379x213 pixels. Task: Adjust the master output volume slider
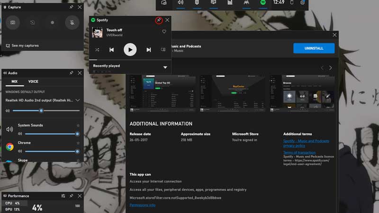point(46,111)
